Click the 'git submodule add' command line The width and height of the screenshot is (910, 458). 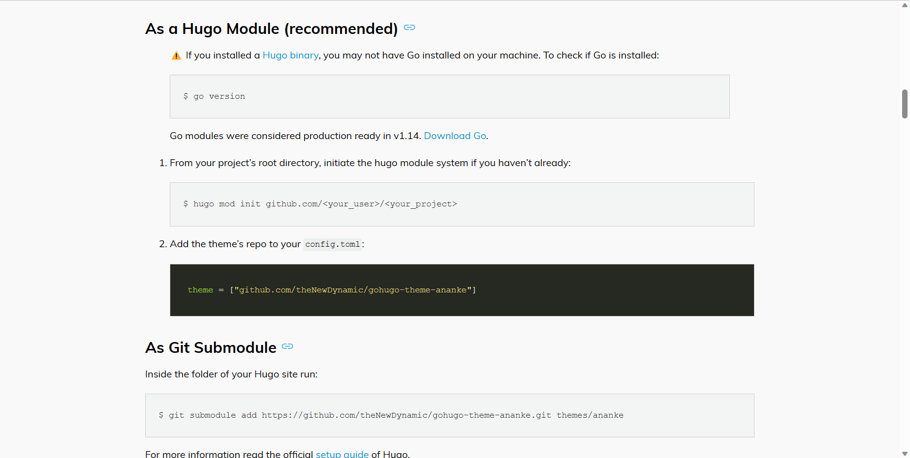391,415
